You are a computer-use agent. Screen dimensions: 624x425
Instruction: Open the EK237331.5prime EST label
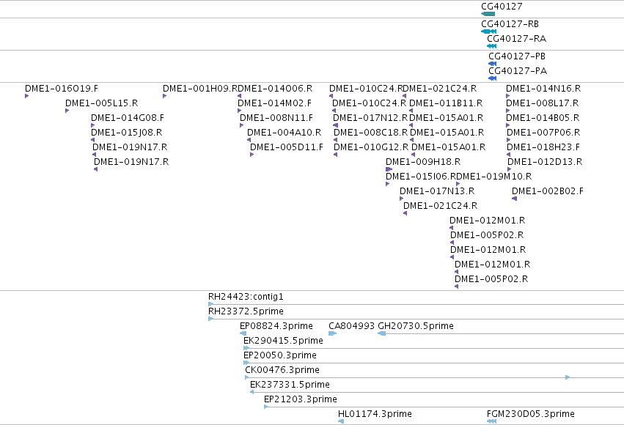(290, 385)
